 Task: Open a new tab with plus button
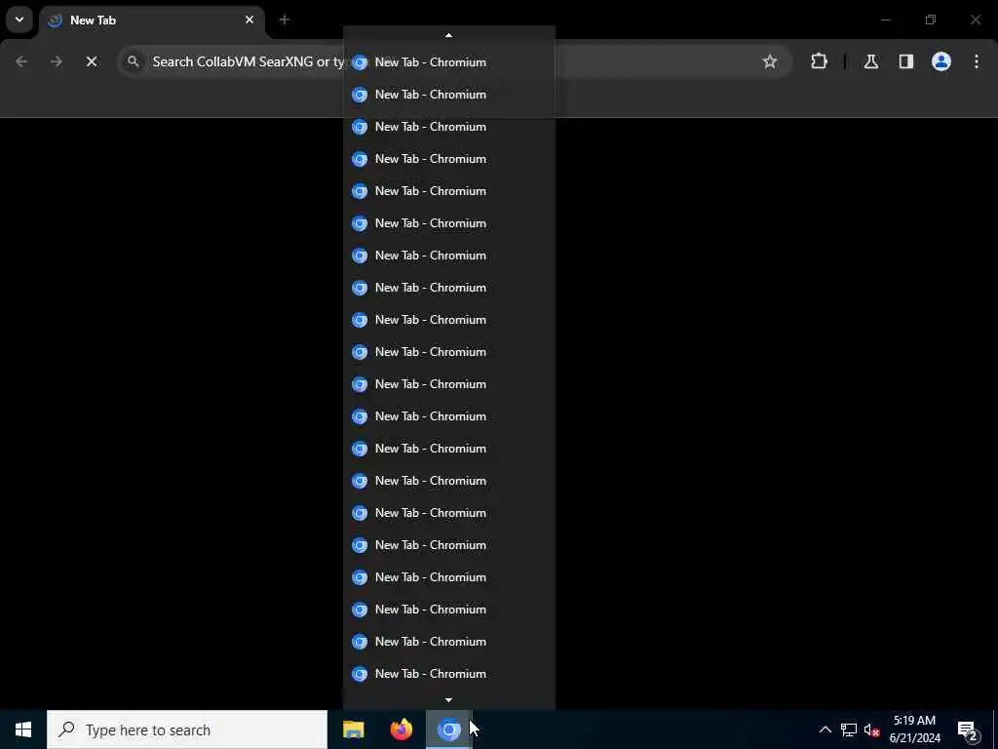pos(285,20)
